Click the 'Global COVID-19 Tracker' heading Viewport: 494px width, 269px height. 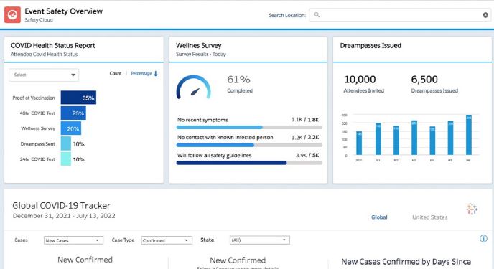click(62, 205)
